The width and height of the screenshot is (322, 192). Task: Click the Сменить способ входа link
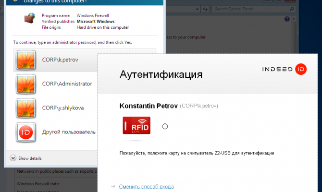pyautogui.click(x=146, y=186)
